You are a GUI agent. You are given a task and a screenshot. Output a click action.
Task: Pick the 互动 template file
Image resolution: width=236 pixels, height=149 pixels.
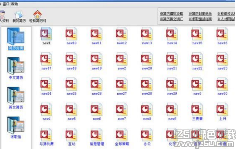(71, 137)
